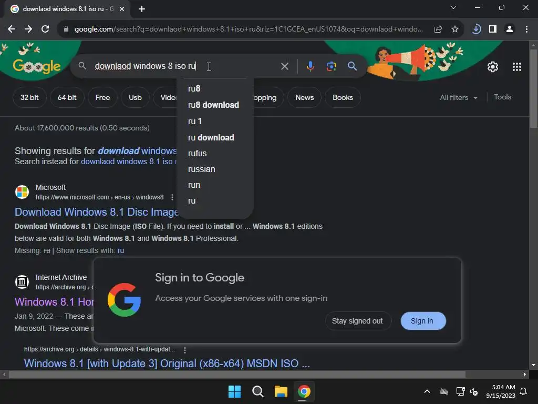The image size is (538, 404).
Task: Choose 'ru8 download' suggestion
Action: 215,105
